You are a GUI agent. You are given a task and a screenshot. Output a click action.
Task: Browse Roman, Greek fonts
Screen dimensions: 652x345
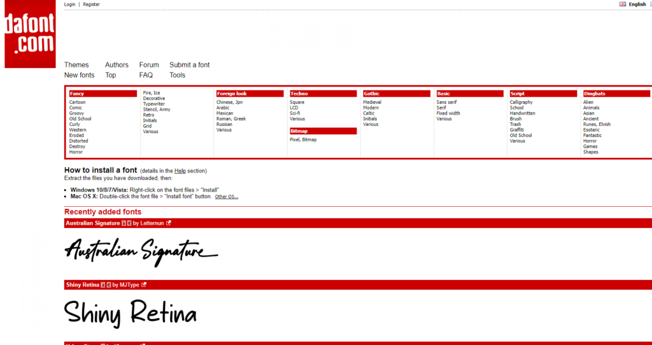231,118
